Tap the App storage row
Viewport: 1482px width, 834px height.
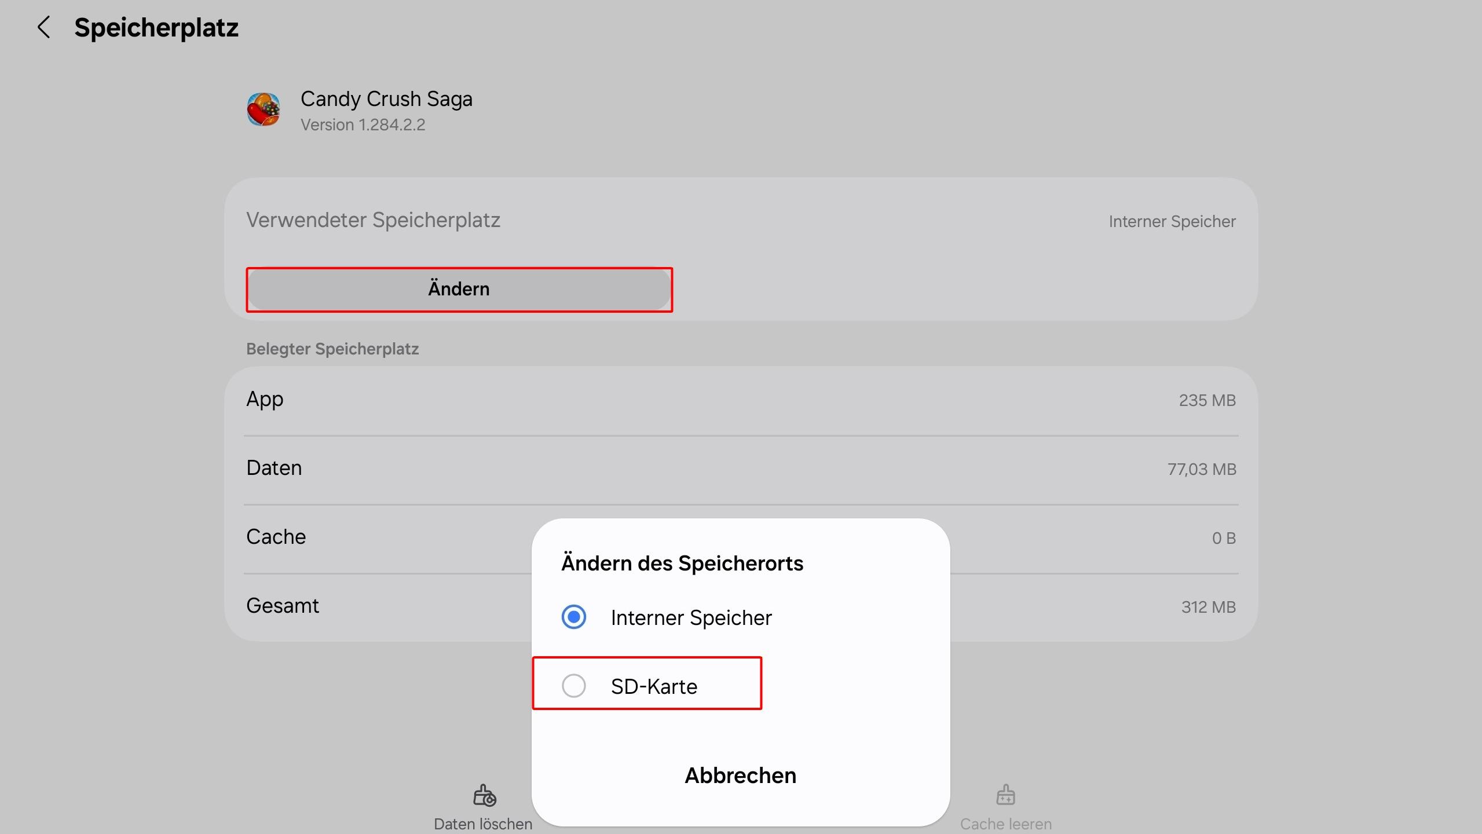pyautogui.click(x=741, y=400)
